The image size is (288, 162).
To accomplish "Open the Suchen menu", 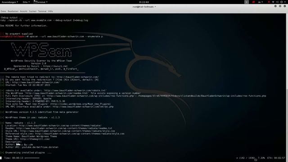I will (x=33, y=11).
